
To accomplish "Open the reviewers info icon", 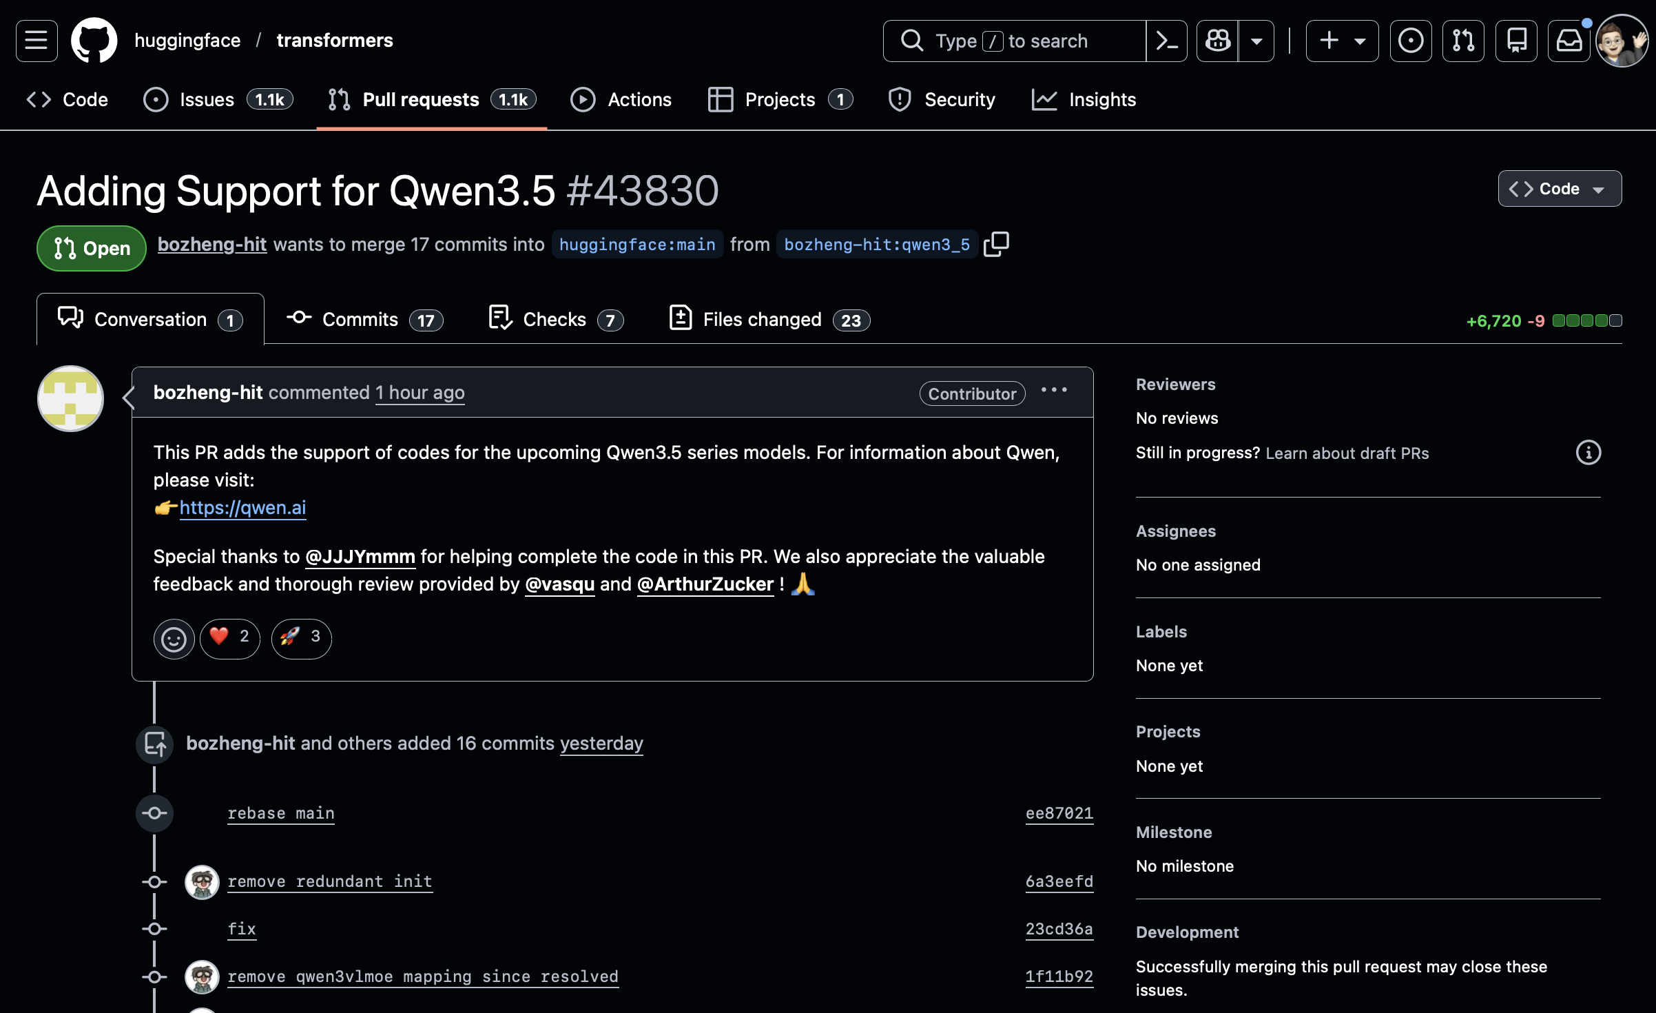I will click(1588, 453).
